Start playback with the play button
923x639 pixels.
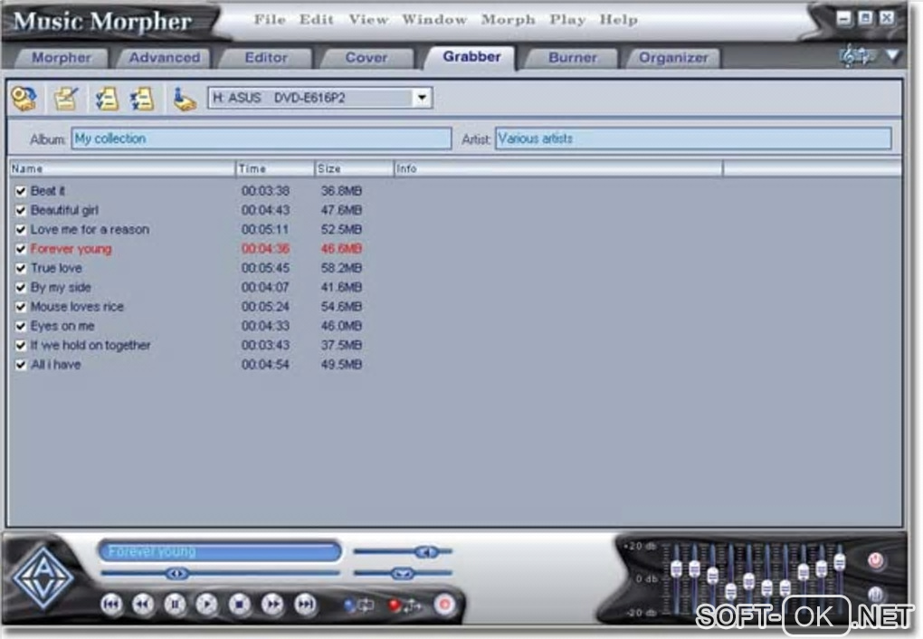(206, 605)
